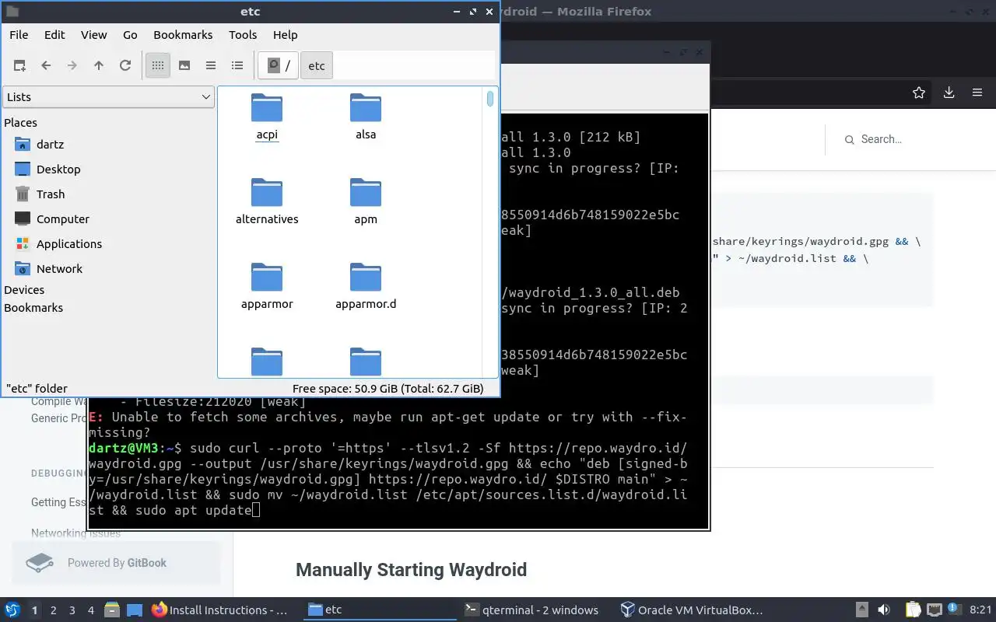Open the clipboard manager tray icon
Image resolution: width=996 pixels, height=622 pixels.
click(912, 610)
